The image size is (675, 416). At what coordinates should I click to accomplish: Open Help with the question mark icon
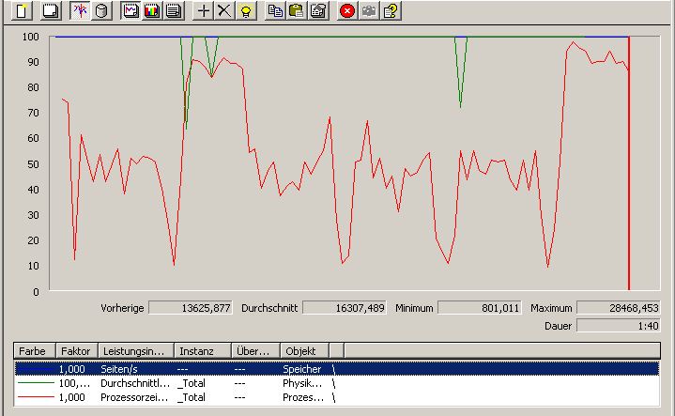(x=391, y=10)
